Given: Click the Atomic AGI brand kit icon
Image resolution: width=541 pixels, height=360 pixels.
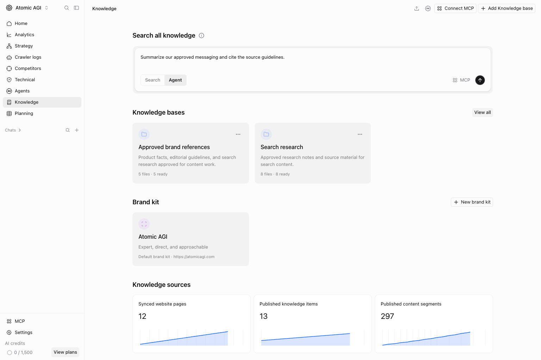Looking at the screenshot, I should point(144,224).
